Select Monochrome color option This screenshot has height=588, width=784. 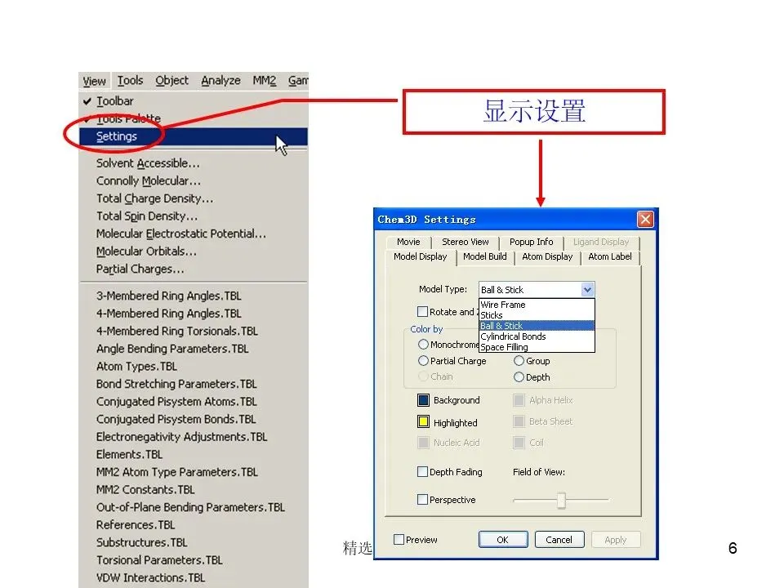423,345
